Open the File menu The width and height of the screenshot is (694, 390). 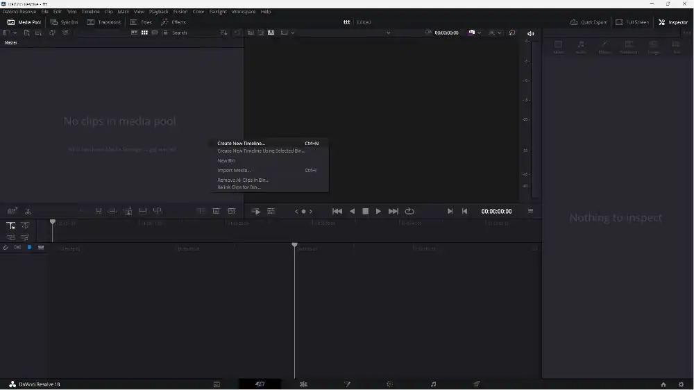[44, 12]
